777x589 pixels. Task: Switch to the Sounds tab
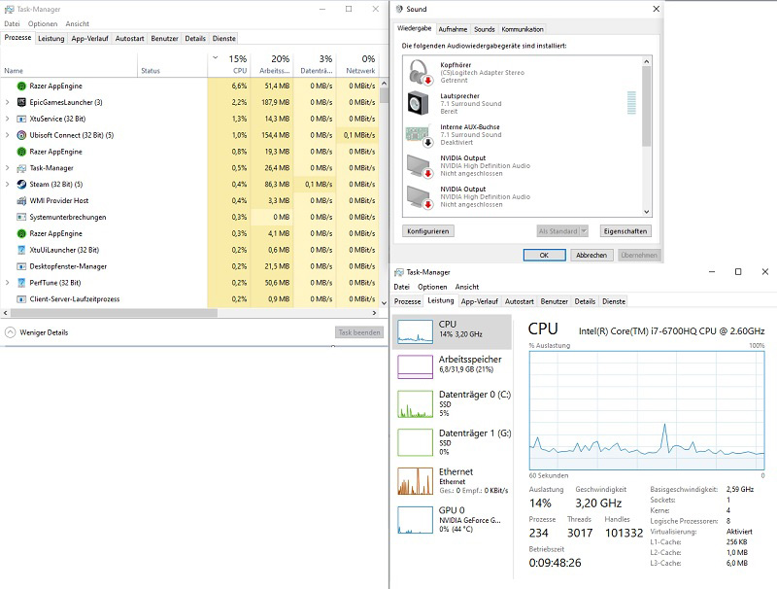point(484,29)
